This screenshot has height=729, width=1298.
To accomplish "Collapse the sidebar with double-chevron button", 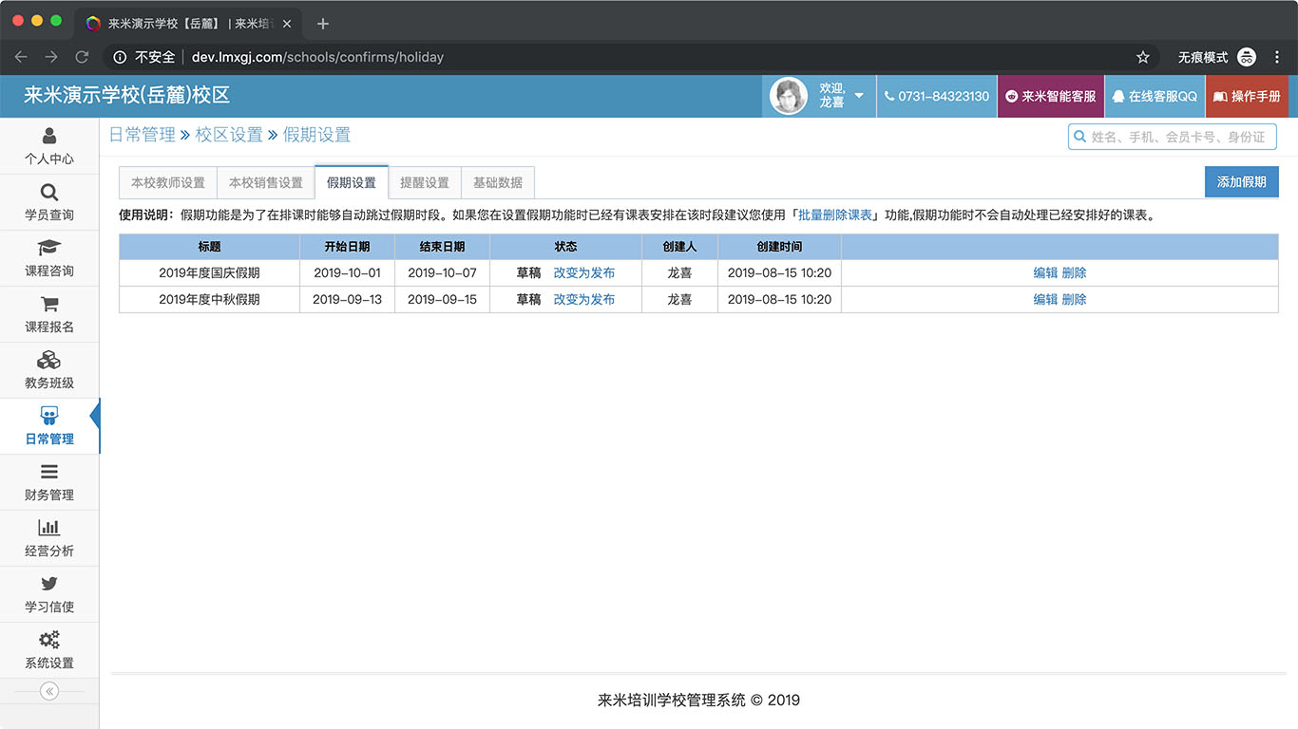I will tap(49, 692).
